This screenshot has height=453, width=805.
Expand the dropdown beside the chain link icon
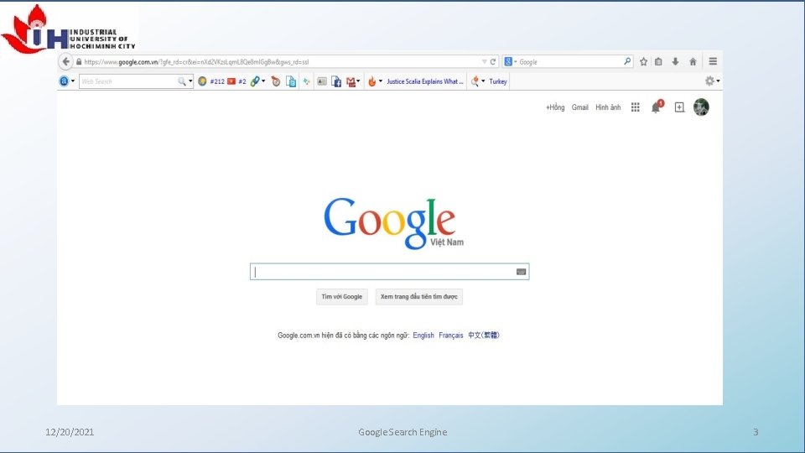[x=263, y=81]
